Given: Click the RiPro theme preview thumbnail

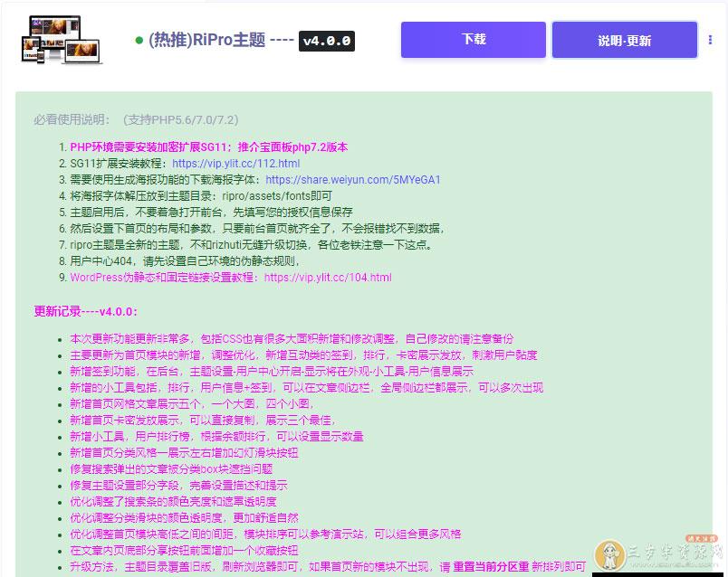Looking at the screenshot, I should point(61,40).
